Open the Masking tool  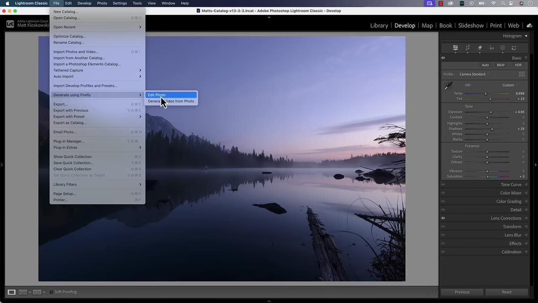coord(503,48)
